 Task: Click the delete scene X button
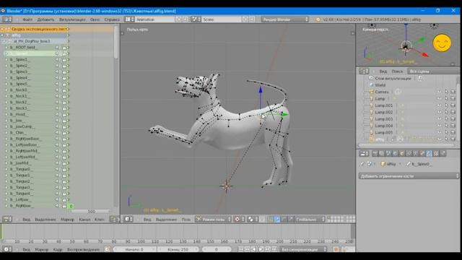point(252,19)
